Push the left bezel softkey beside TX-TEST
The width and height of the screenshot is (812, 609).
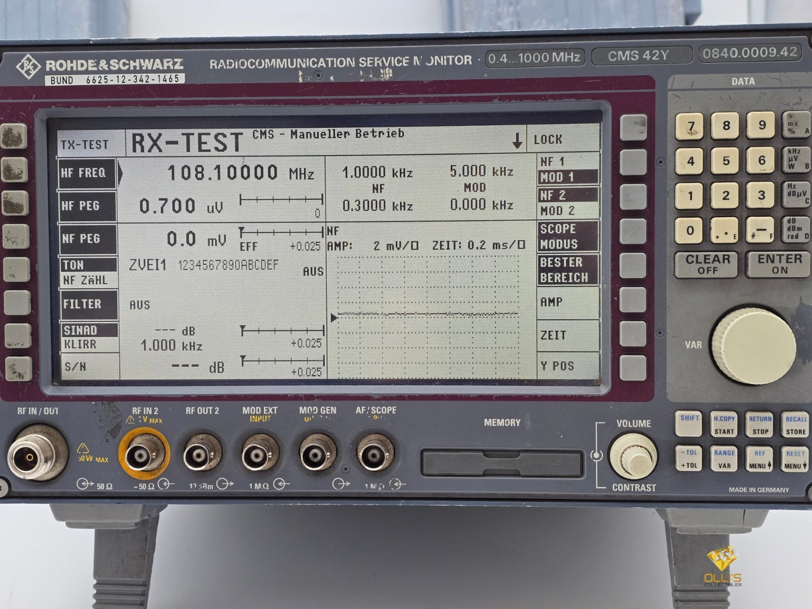[14, 137]
